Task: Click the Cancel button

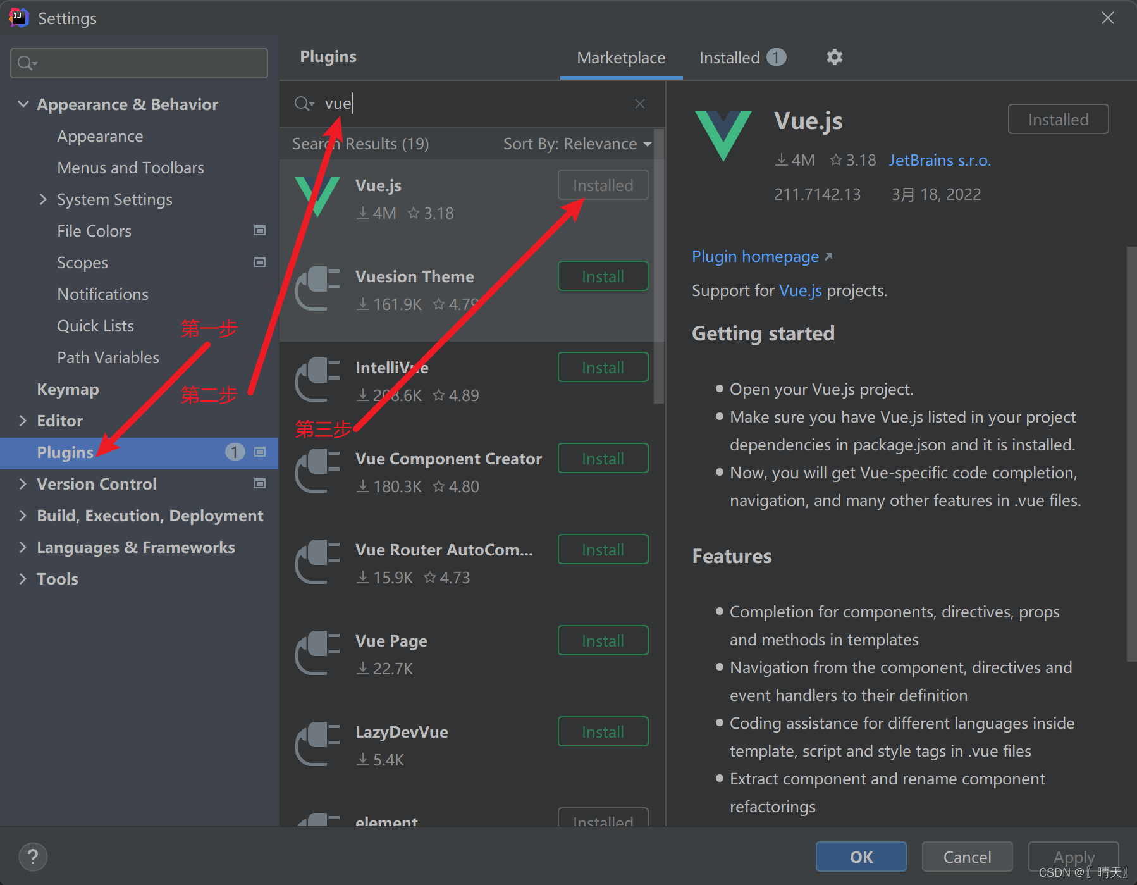Action: [968, 857]
